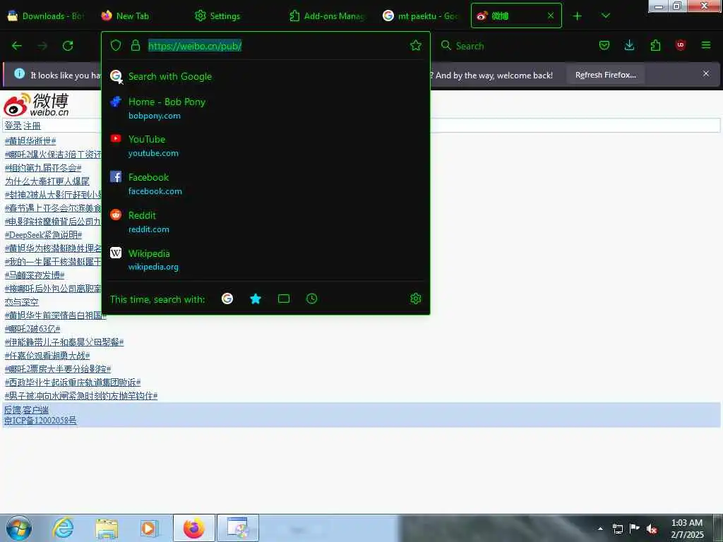Select the Wikipedia suggestion
723x542 pixels.
[x=265, y=260]
